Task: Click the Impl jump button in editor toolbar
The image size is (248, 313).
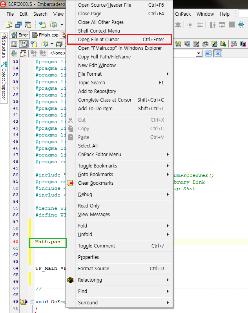Action: (x=42, y=53)
